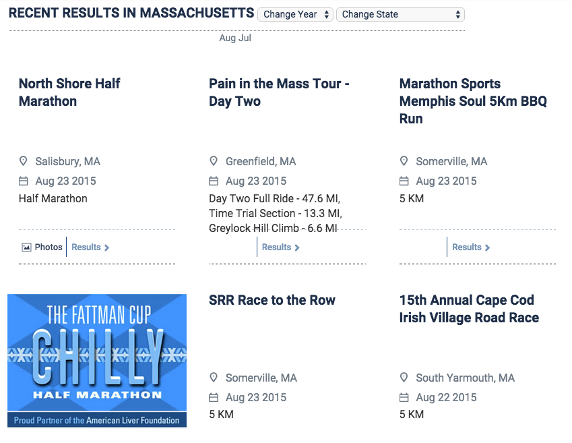Open Results for Memphis Soul 5Km BBQ Run
572x443 pixels.
pyautogui.click(x=471, y=247)
